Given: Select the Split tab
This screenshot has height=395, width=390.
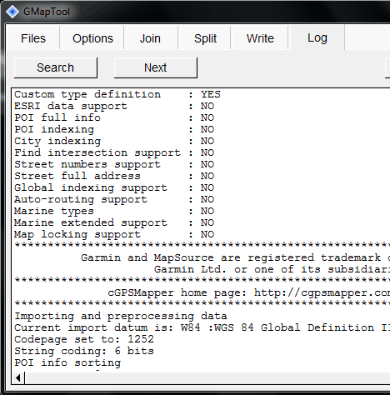Looking at the screenshot, I should coord(205,38).
